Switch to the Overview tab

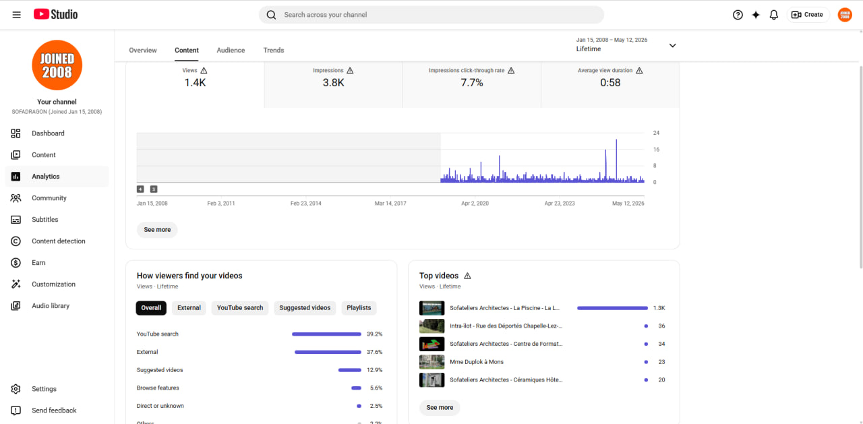tap(143, 50)
